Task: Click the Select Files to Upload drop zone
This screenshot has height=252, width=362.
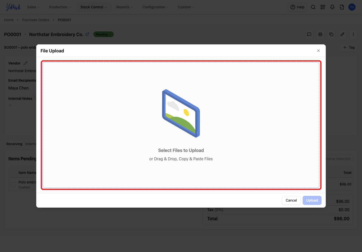Action: [x=181, y=125]
